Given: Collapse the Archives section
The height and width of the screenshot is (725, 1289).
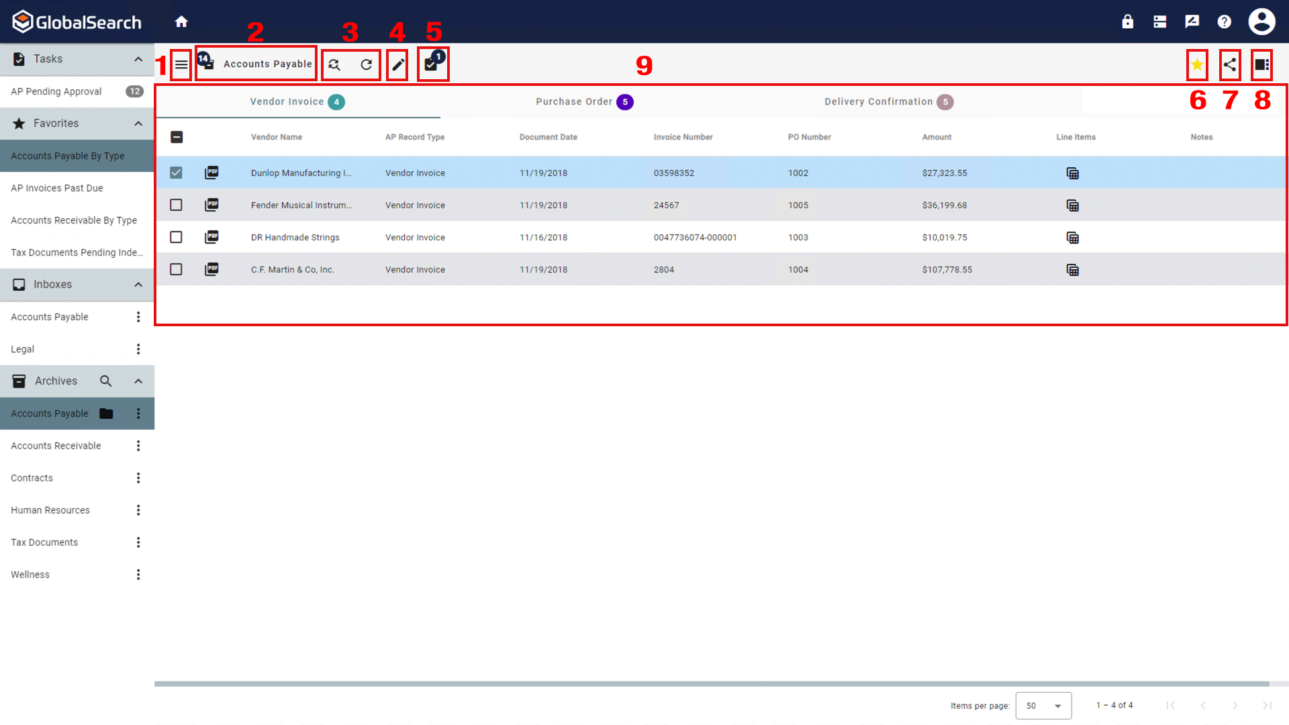Looking at the screenshot, I should coord(138,381).
